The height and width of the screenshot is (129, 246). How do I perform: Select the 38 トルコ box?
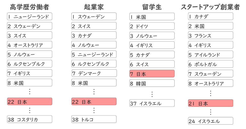click(94, 119)
